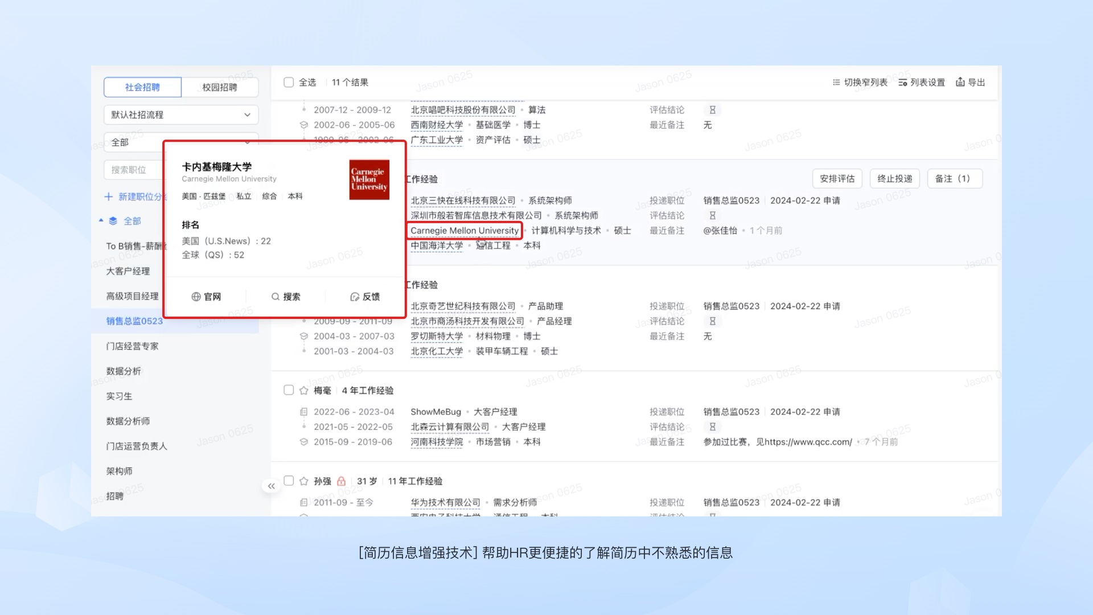This screenshot has height=615, width=1093.
Task: Click the lock icon beside 孙强
Action: (x=341, y=481)
